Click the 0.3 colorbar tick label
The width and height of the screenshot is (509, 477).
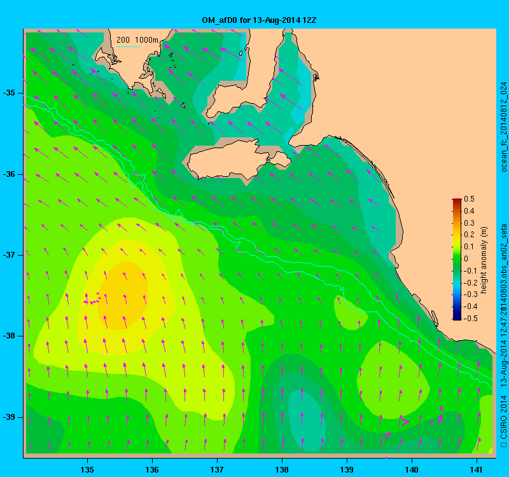pyautogui.click(x=469, y=223)
